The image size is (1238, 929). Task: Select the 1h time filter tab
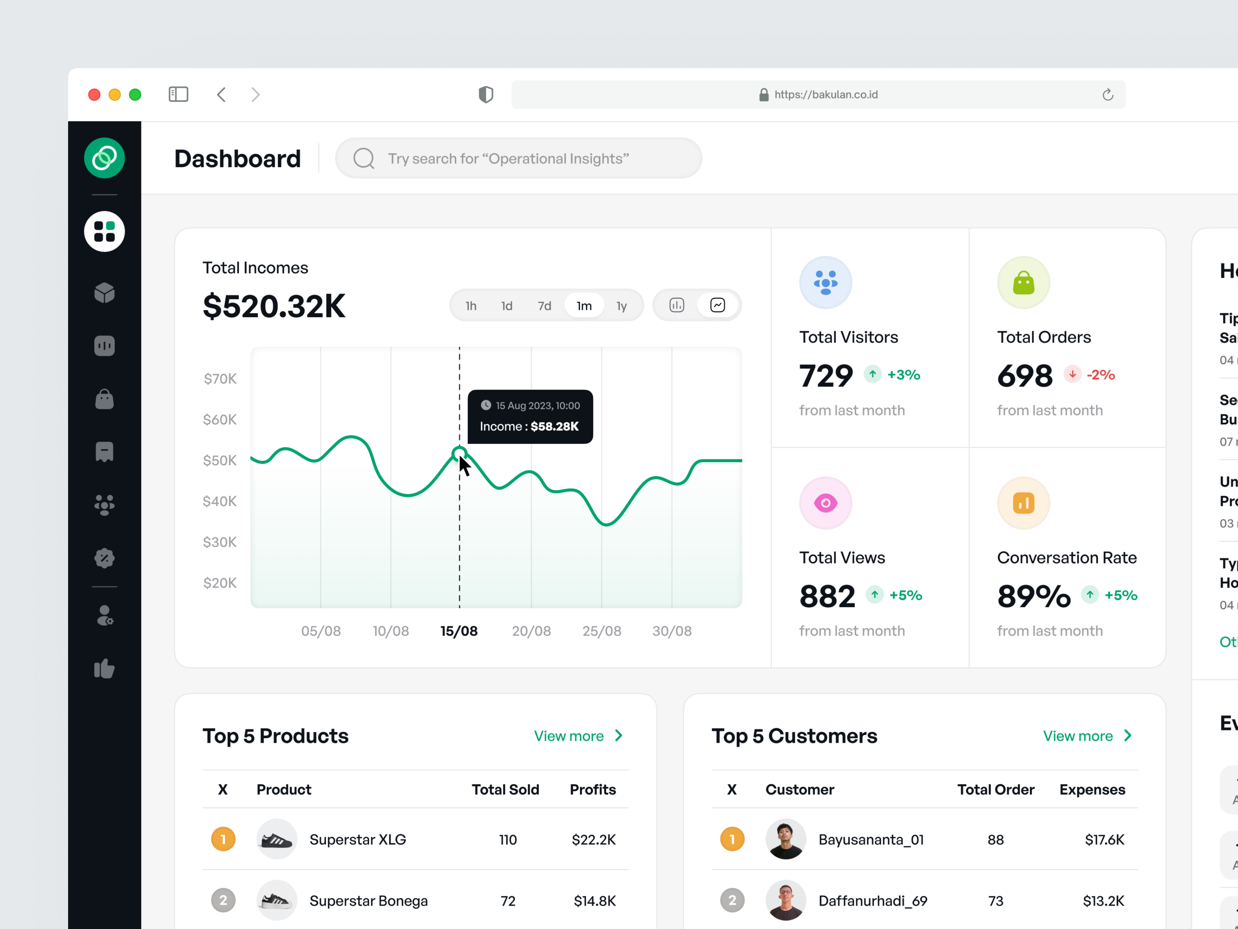point(471,306)
